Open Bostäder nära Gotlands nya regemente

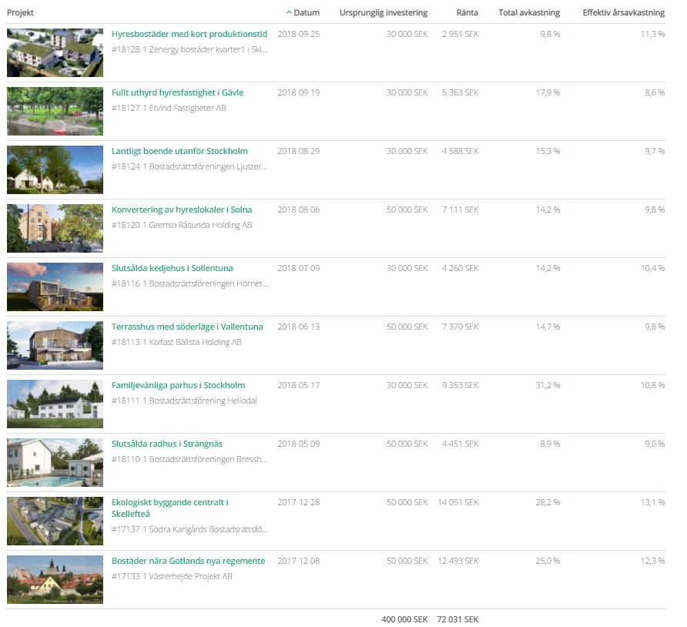(x=188, y=562)
